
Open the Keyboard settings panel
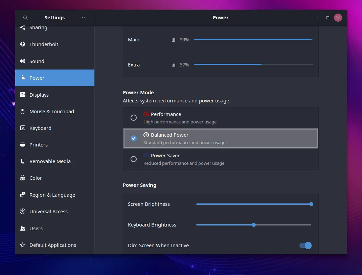(x=40, y=128)
